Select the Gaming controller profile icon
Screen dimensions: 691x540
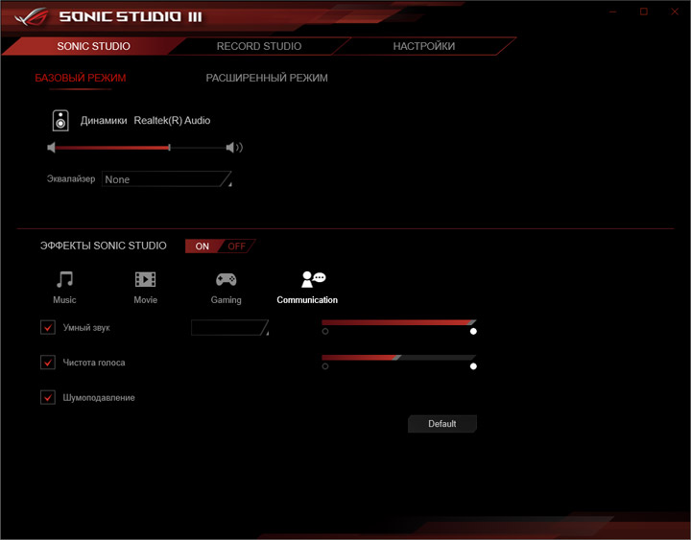(226, 279)
